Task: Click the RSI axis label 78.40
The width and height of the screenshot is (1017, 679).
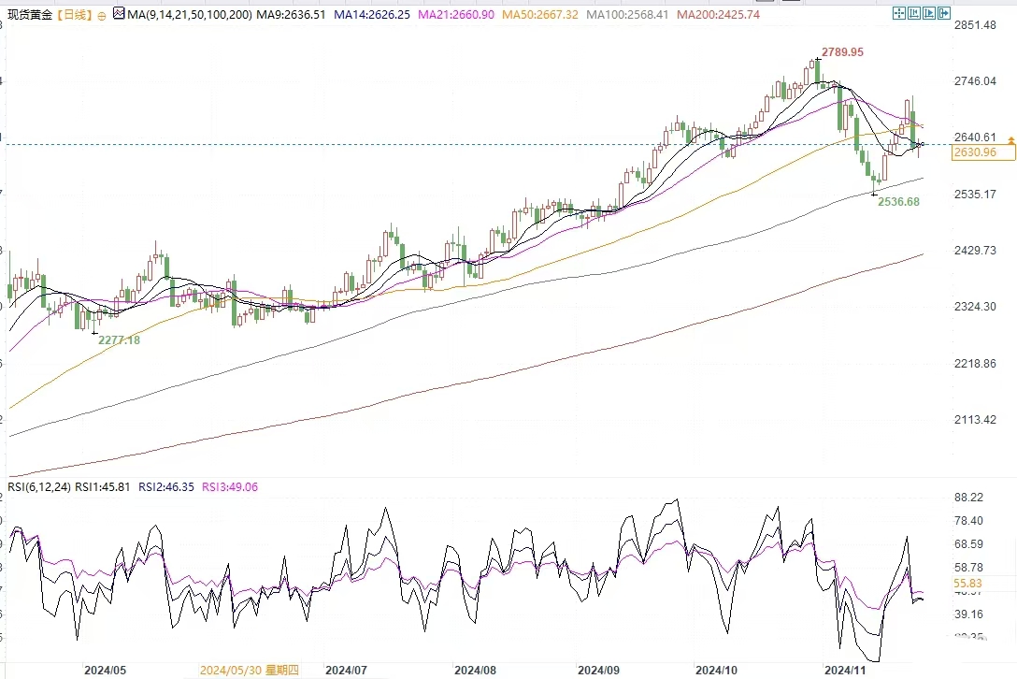Action: [x=968, y=521]
